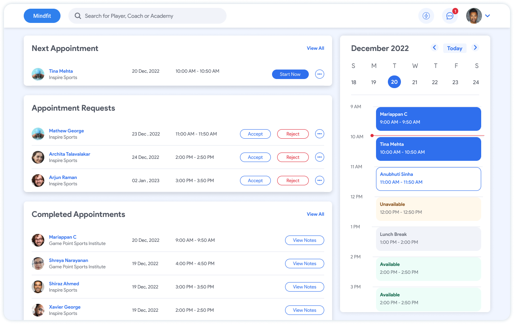Screen dimensions: 514x324
Task: Select date 22 in the calendar
Action: pyautogui.click(x=435, y=82)
